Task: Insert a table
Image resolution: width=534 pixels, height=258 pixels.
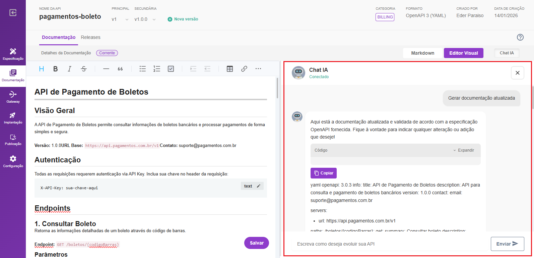Action: coord(230,69)
